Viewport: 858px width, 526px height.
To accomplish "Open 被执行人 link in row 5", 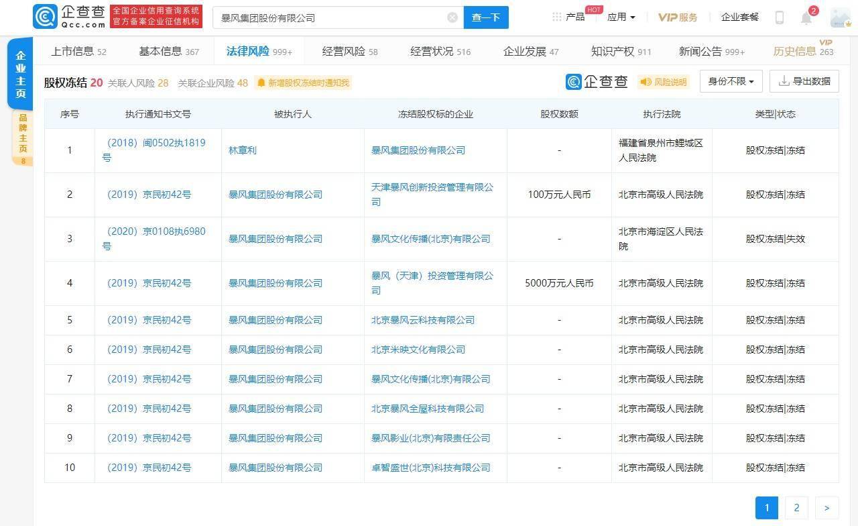I will [275, 320].
